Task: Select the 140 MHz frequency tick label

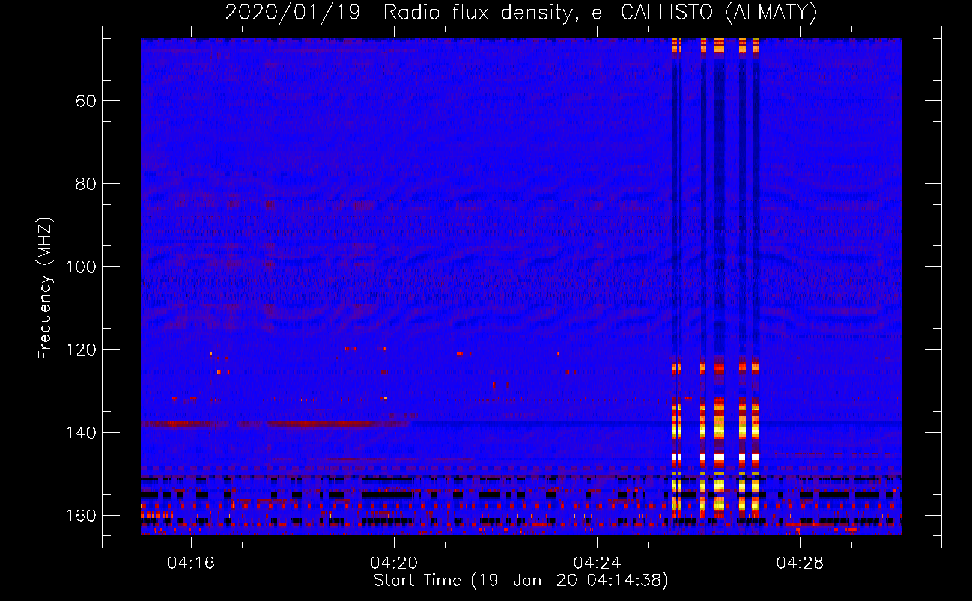Action: [x=80, y=433]
